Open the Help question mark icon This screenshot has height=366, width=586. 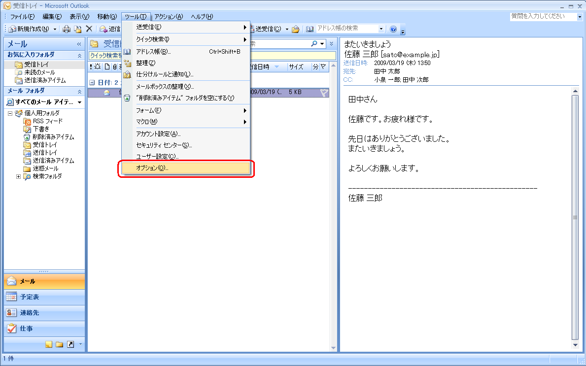point(393,29)
